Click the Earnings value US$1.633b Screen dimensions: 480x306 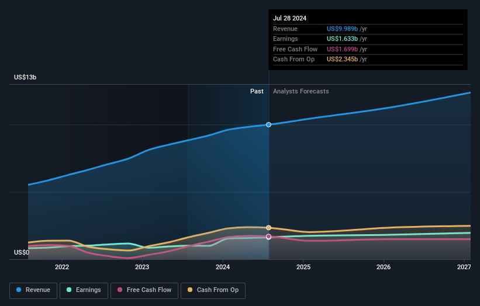point(342,39)
